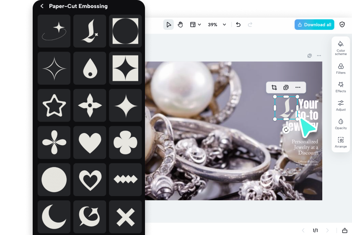Select the crescent moon shape
Image resolution: width=352 pixels, height=235 pixels.
[x=54, y=217]
